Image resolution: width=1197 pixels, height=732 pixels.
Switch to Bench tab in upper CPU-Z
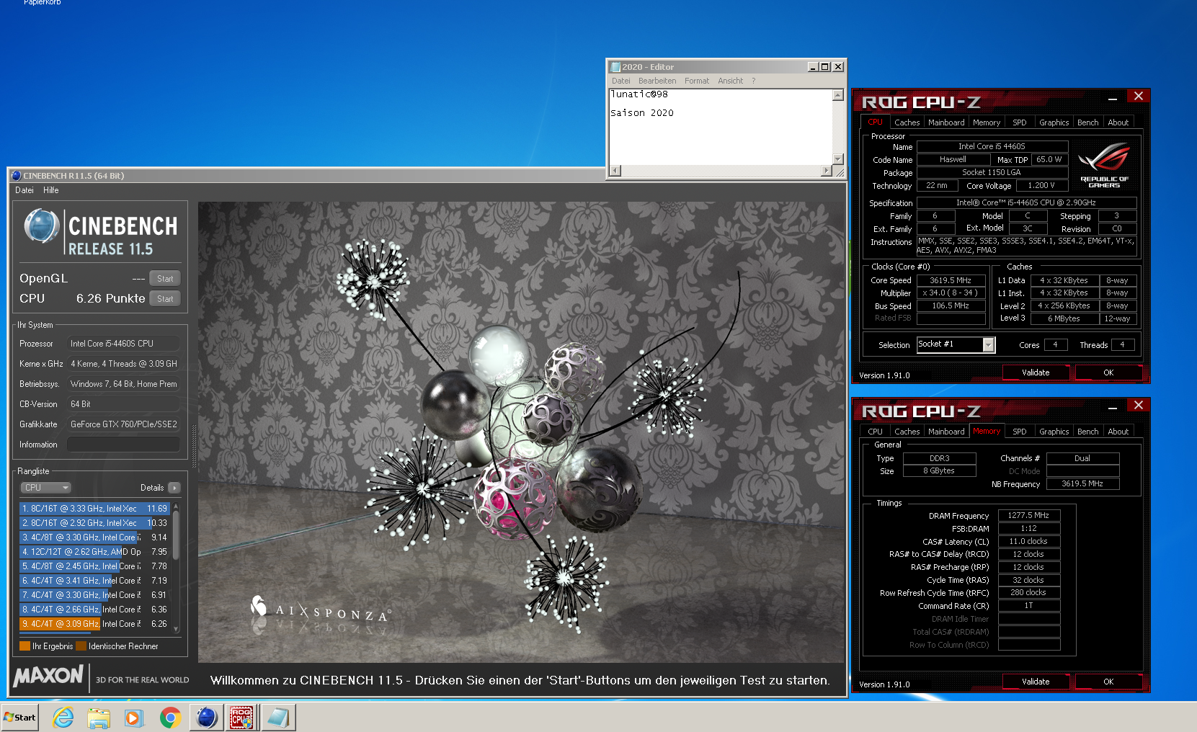coord(1087,122)
